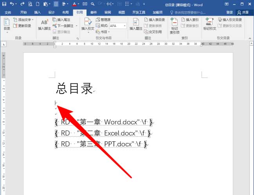Create a new blank document

38,4
